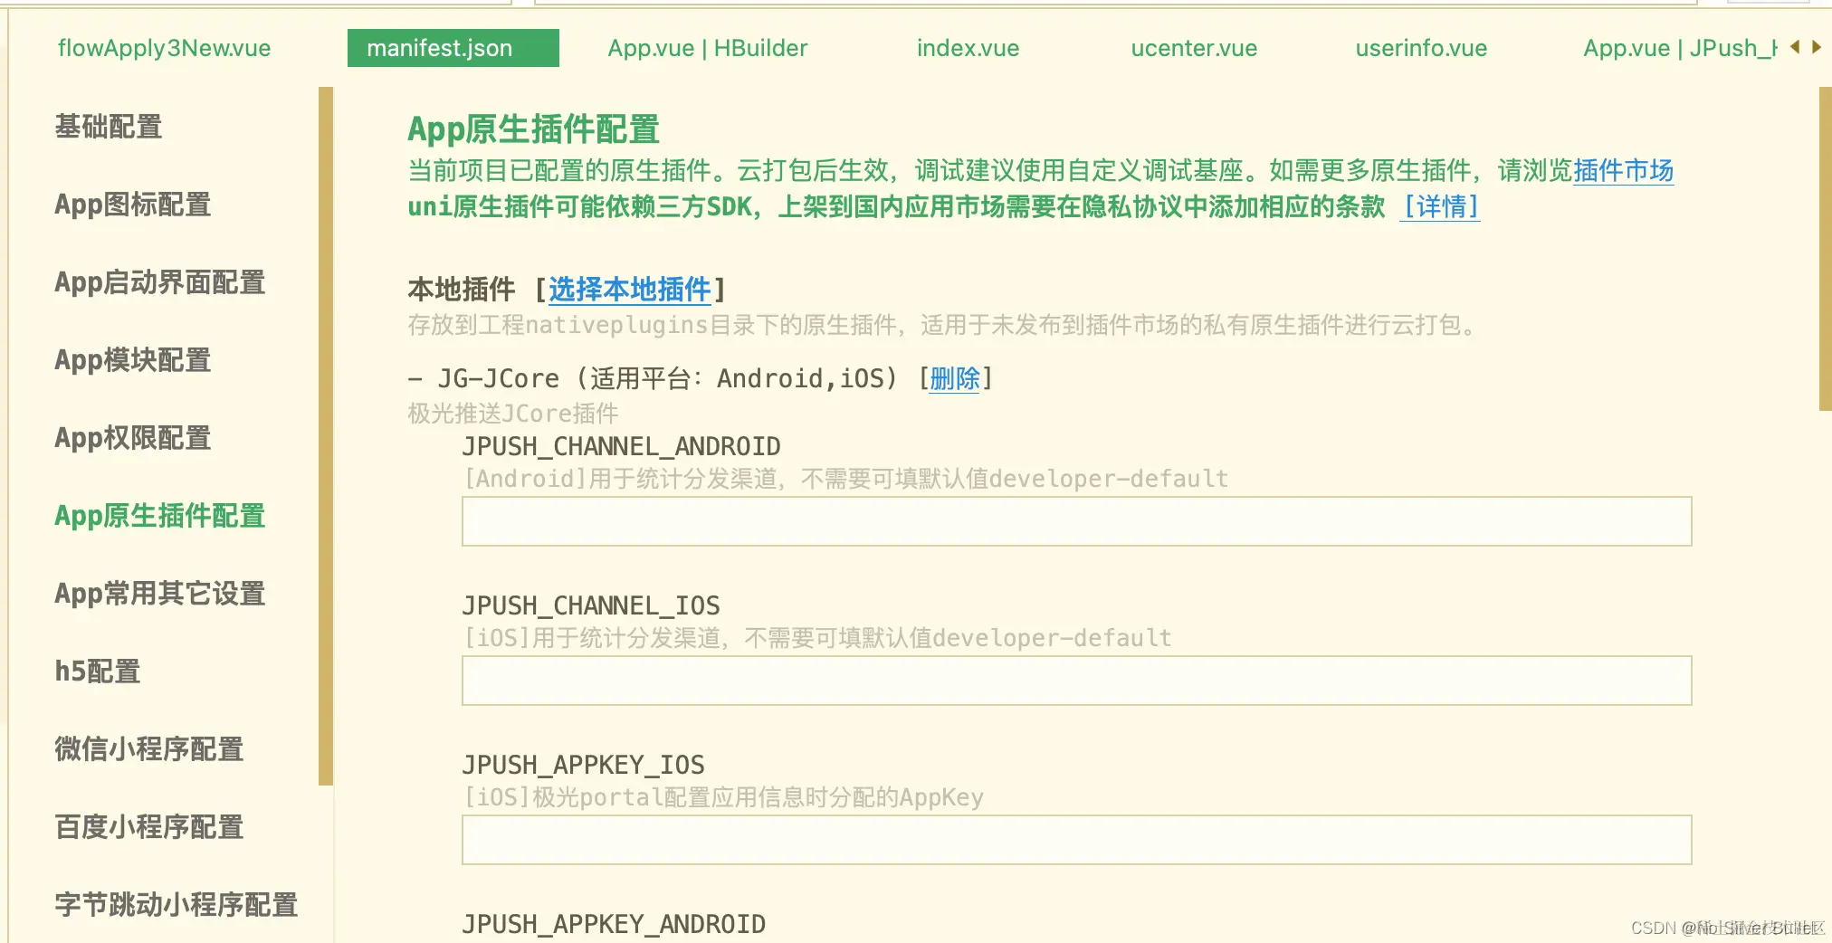Select App模块配置 in the sidebar
1832x943 pixels.
pyautogui.click(x=133, y=360)
